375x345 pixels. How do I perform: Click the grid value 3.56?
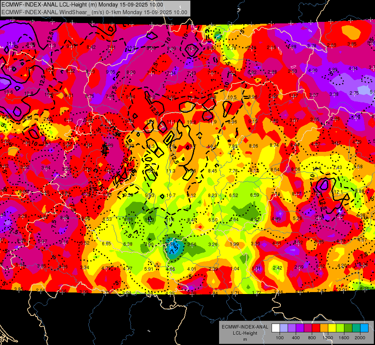coord(192,245)
